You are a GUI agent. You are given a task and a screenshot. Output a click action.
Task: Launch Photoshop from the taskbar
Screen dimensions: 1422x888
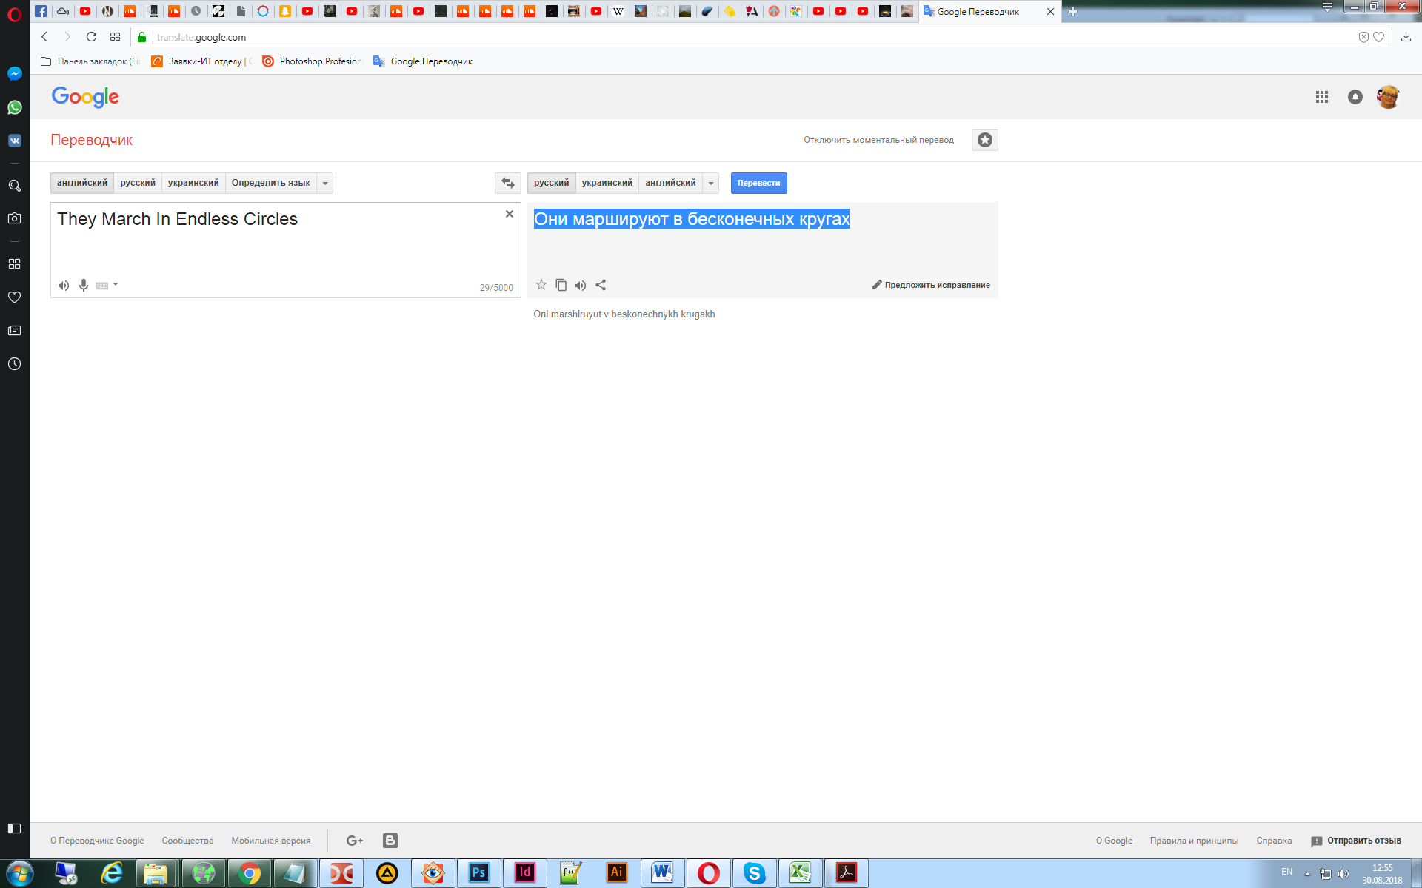pos(478,873)
